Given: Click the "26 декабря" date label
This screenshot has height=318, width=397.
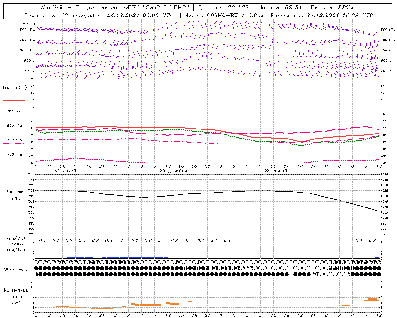Looking at the screenshot, I should pyautogui.click(x=279, y=171).
